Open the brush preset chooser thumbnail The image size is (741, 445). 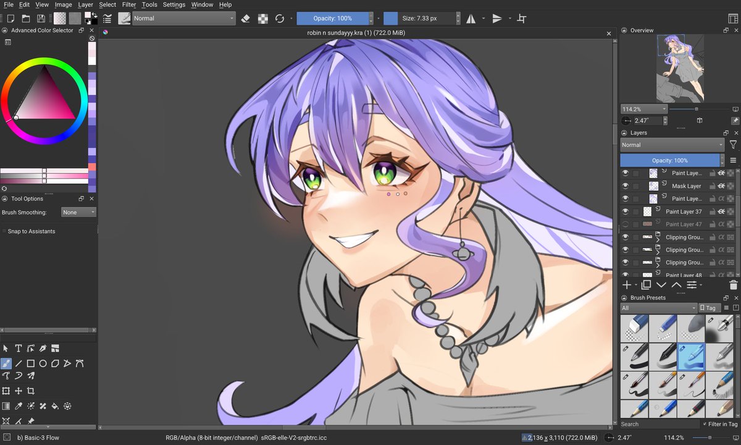coord(124,19)
